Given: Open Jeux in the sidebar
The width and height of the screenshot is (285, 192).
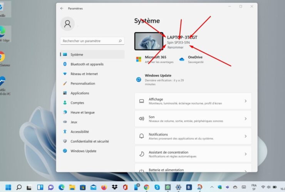Looking at the screenshot, I should 92,122.
